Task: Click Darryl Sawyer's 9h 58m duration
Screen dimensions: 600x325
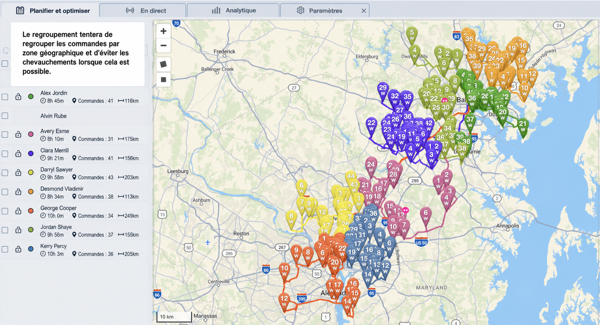Action: coord(52,177)
